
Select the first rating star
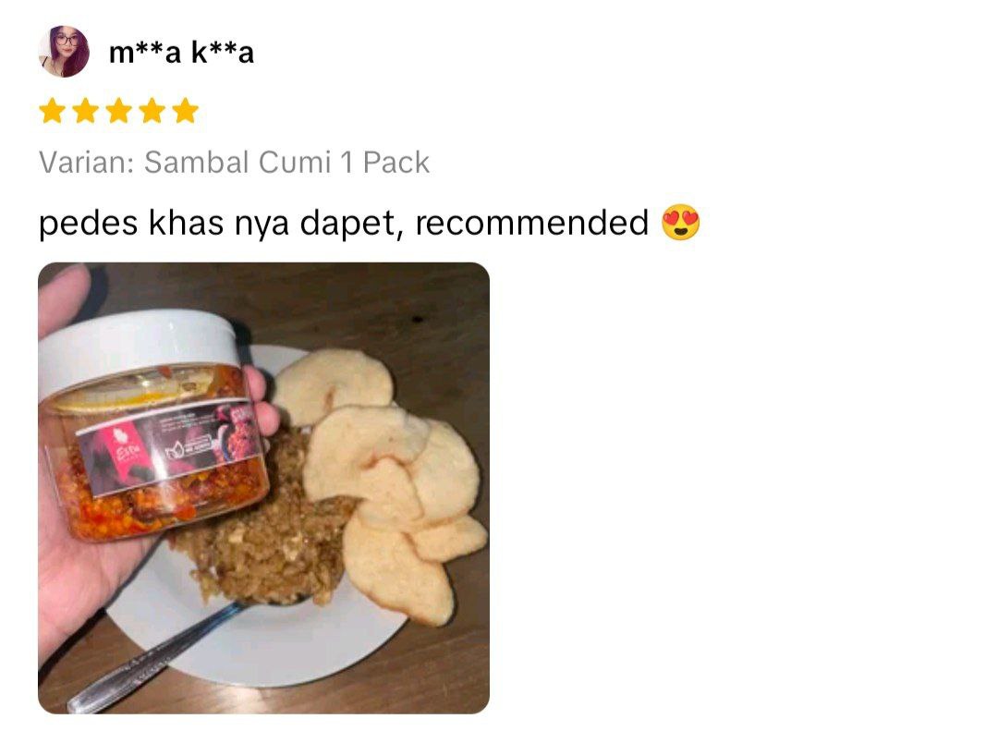(52, 110)
